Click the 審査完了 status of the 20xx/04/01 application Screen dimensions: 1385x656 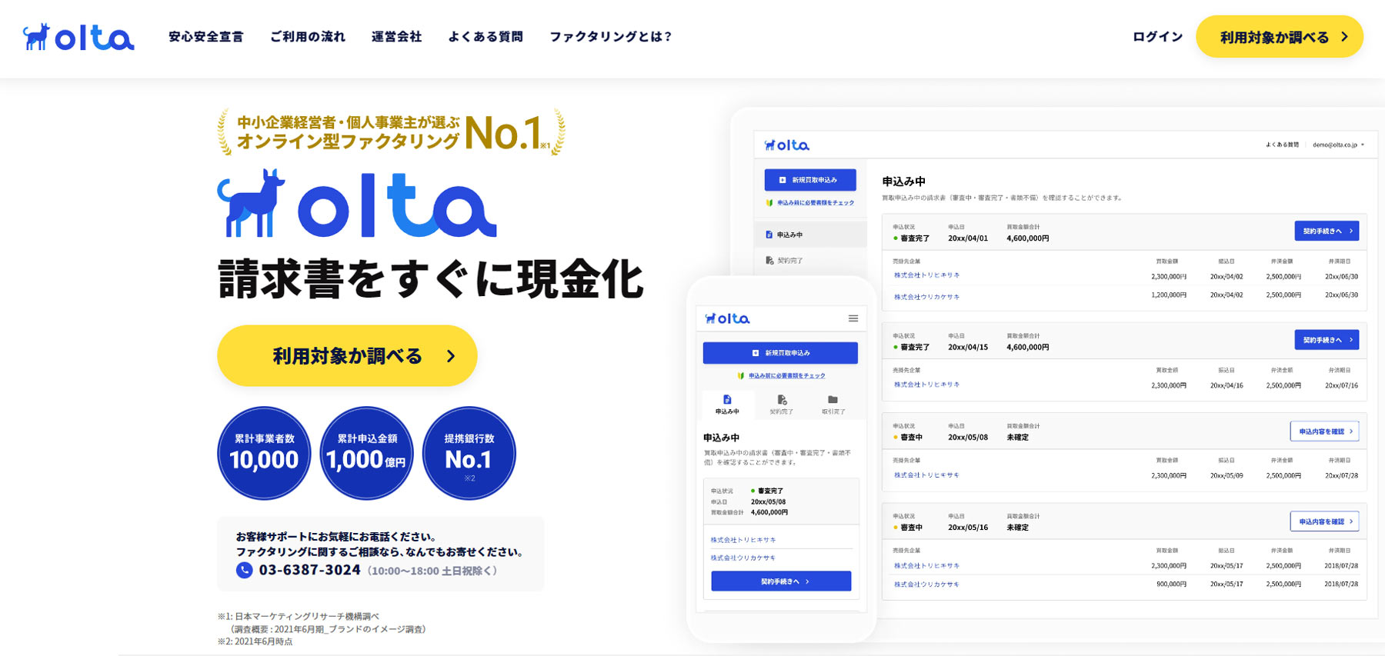click(x=912, y=238)
